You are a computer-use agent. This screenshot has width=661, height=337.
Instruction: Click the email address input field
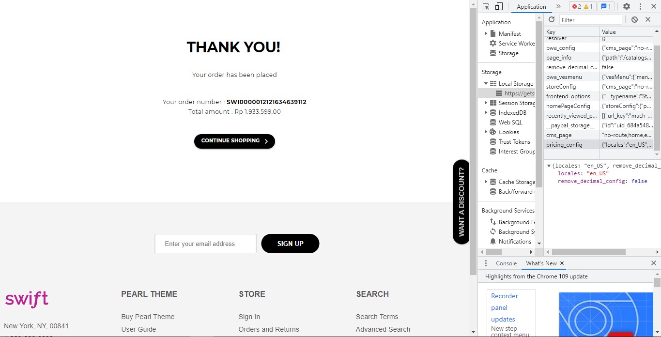coord(205,244)
